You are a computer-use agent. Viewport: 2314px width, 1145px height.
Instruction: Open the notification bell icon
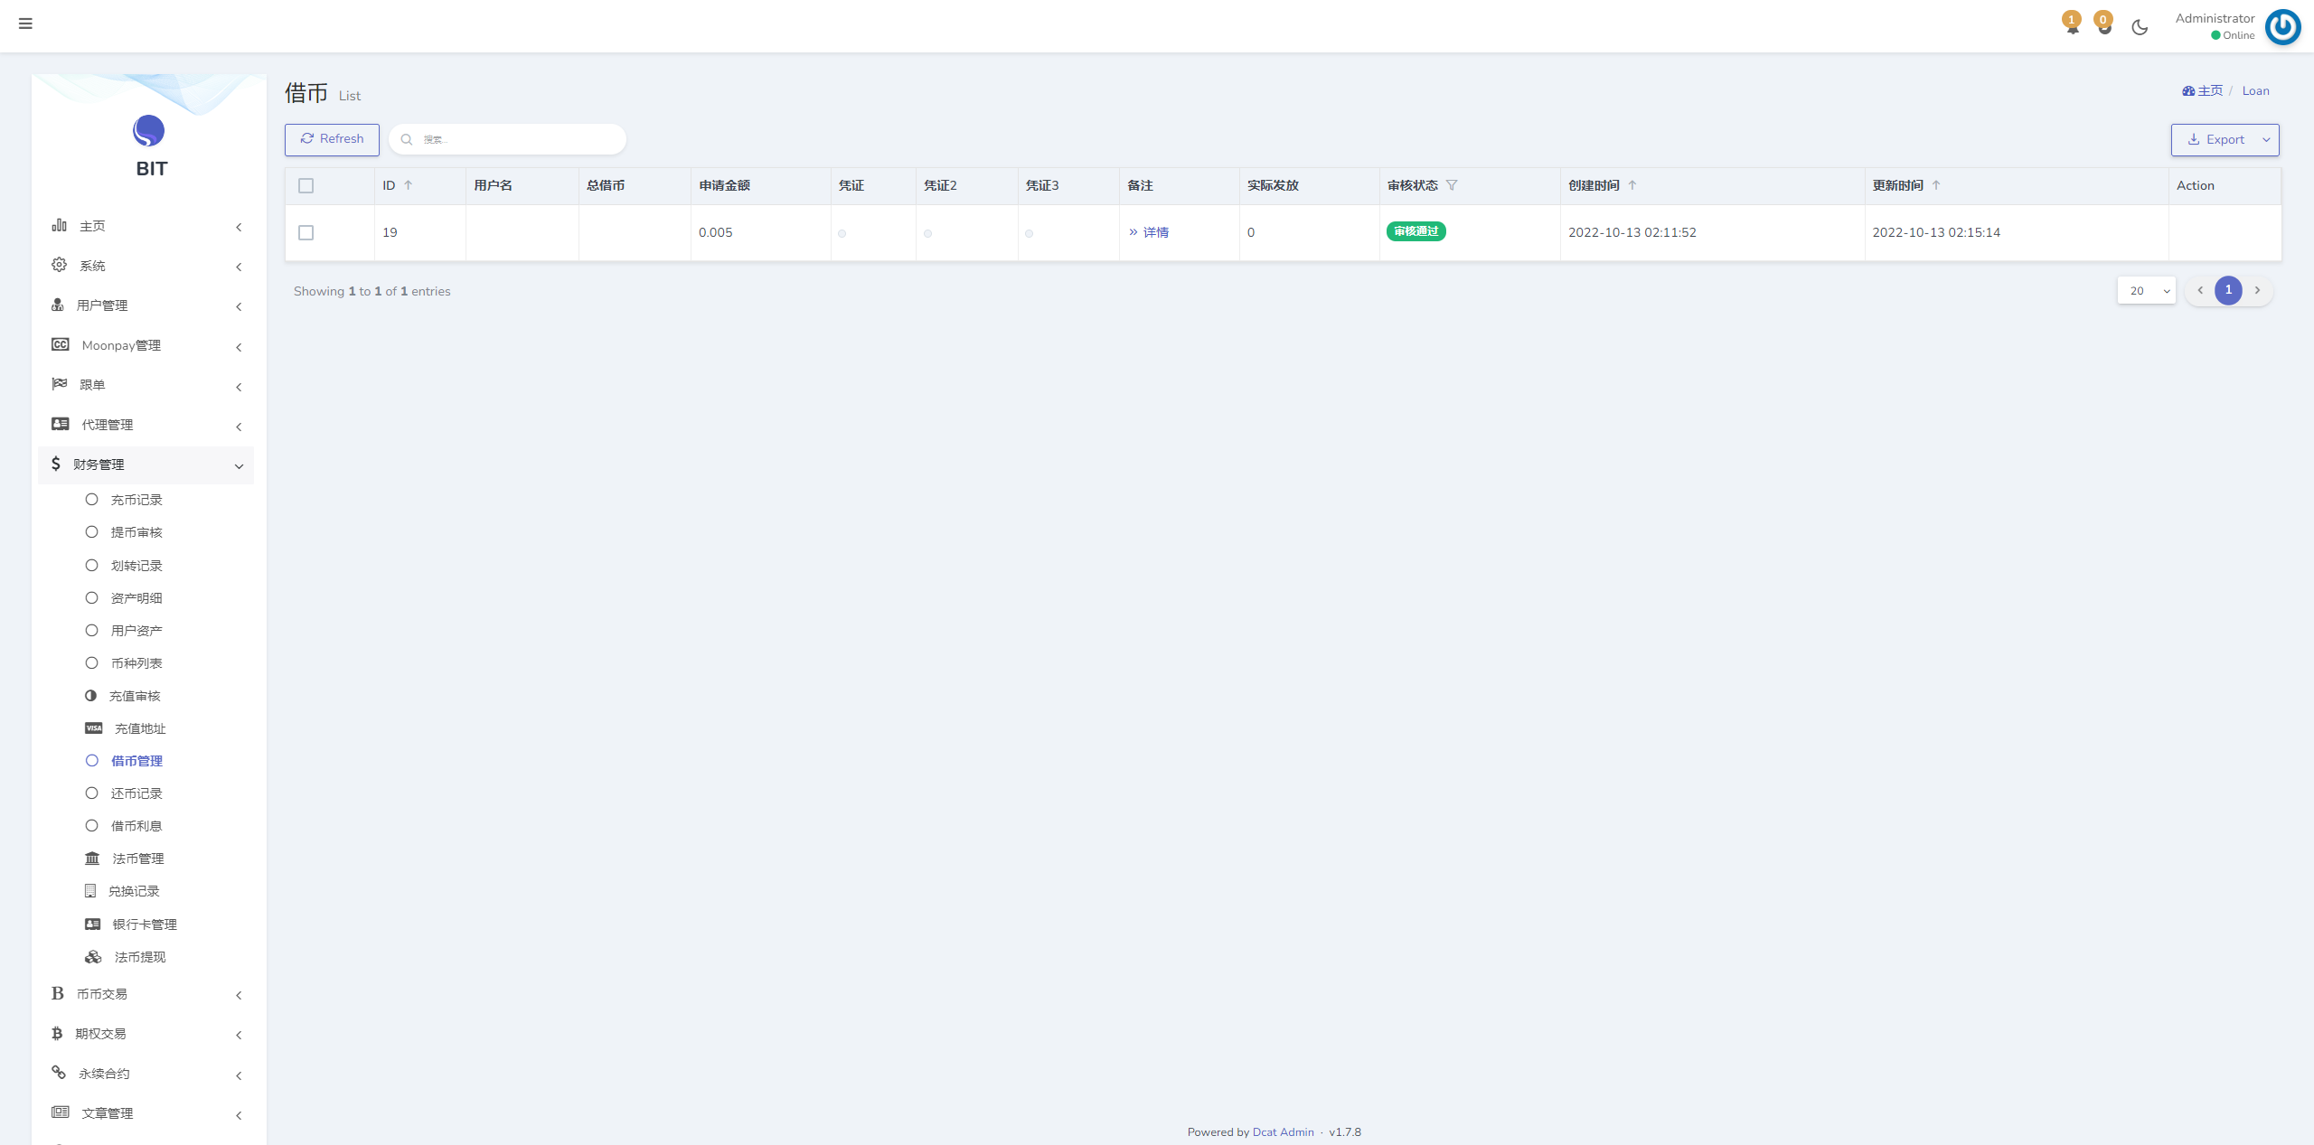coord(2072,27)
